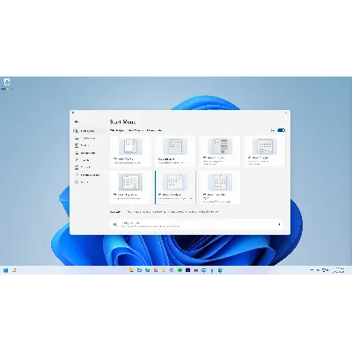Select the Modern style start menu thumbnail
352x352 pixels.
click(x=175, y=151)
